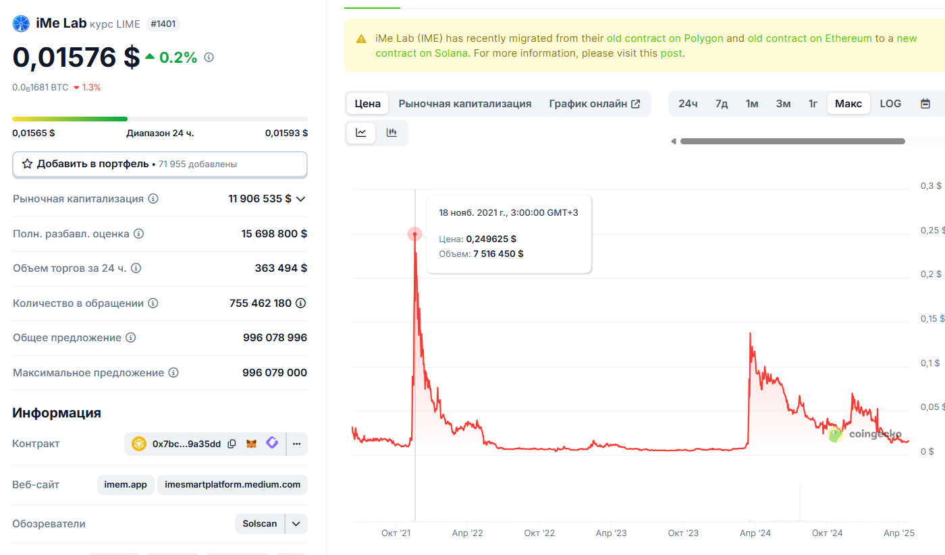945x555 pixels.
Task: Open old contract on Polygon link
Action: point(665,38)
